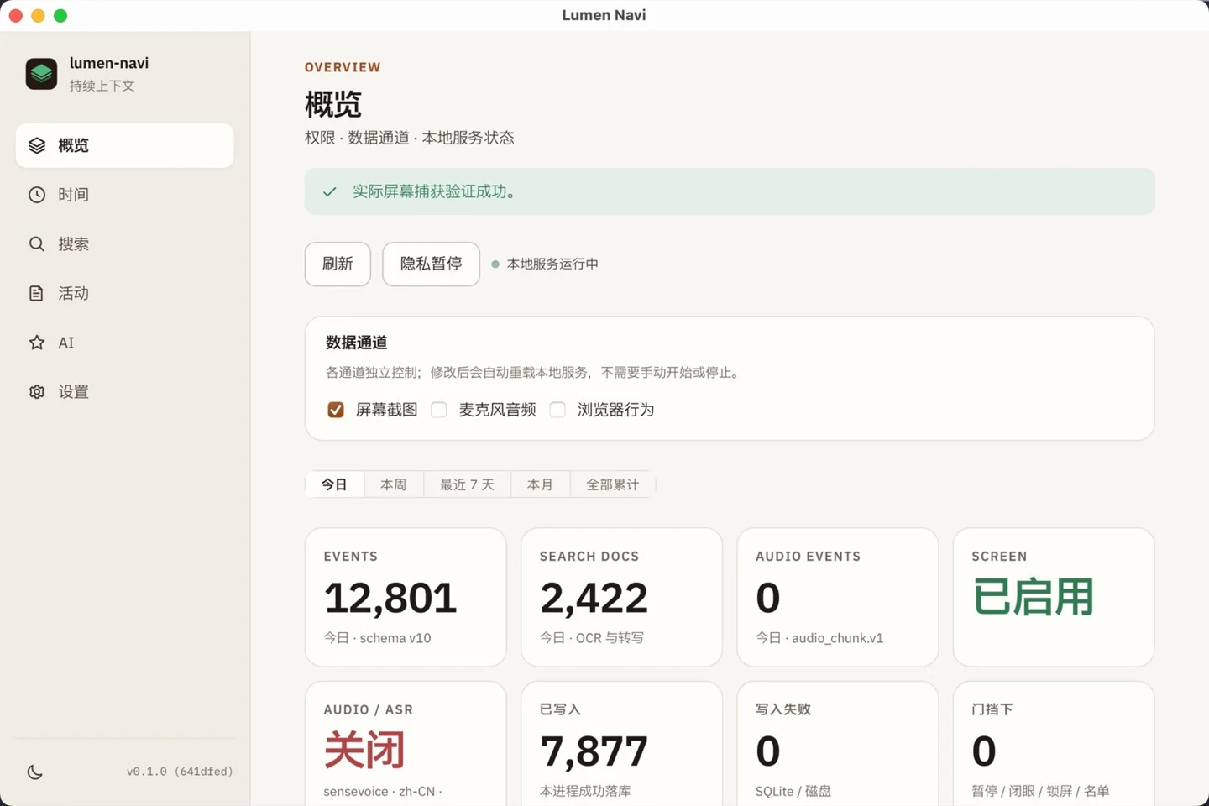This screenshot has height=806, width=1209.
Task: Click the 本进程成功落库 caption
Action: (585, 791)
